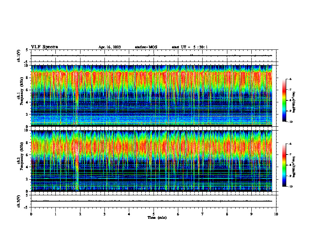Click the ch.1 spectrogram color scale bar
The width and height of the screenshot is (311, 240).
point(284,100)
